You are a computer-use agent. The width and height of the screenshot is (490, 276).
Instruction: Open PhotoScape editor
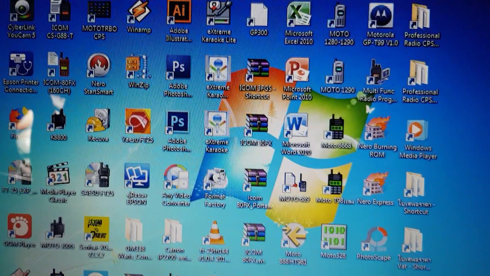(x=374, y=243)
